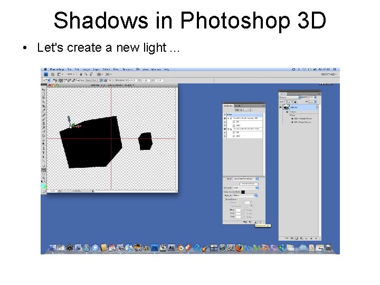Screen dimensions: 380x285
Task: Open After Effects from the Dock
Action: pyautogui.click(x=172, y=248)
